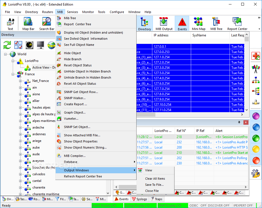This screenshot has height=208, width=262.
Task: Select row with IP 127.0.0.253
Action: [191, 52]
